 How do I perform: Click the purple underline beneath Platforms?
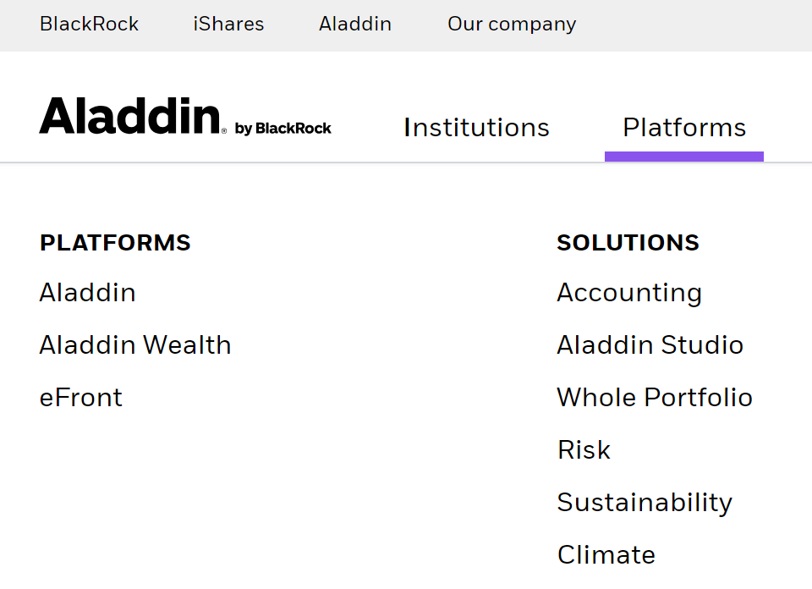(683, 155)
